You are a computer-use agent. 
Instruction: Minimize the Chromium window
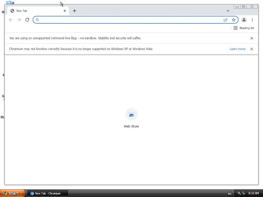click(237, 6)
